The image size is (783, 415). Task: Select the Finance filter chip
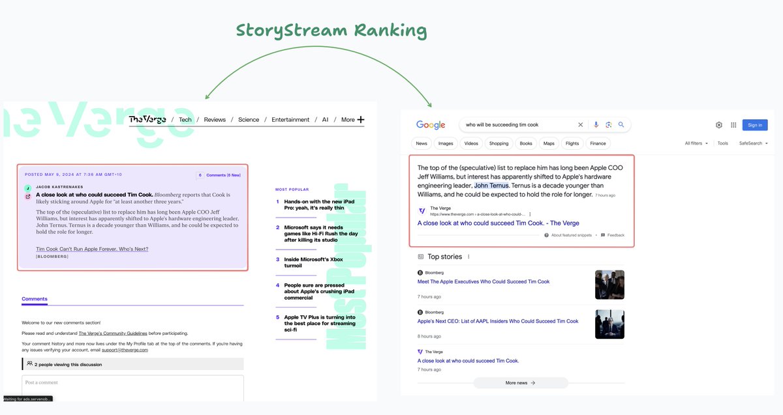coord(598,143)
